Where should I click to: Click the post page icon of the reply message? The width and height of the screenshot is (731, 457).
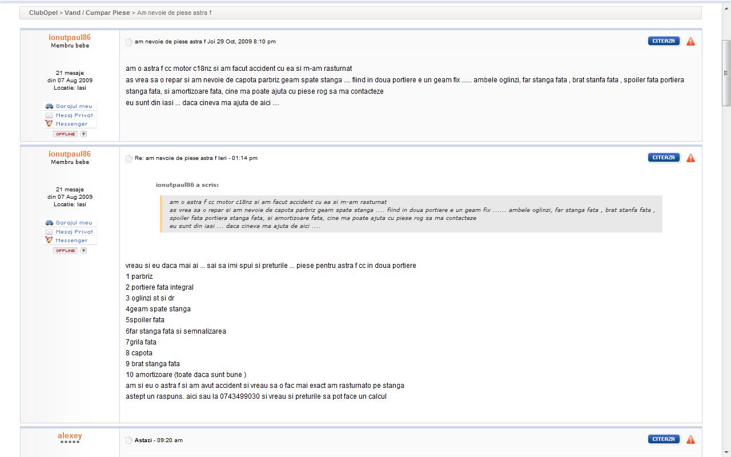(x=129, y=158)
